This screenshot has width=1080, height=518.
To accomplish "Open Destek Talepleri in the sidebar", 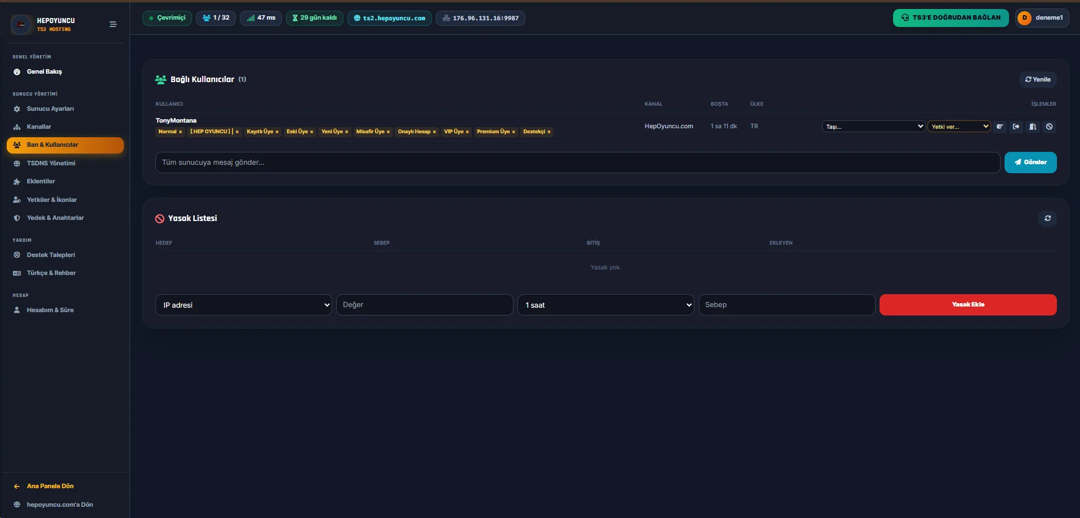I will pos(65,255).
